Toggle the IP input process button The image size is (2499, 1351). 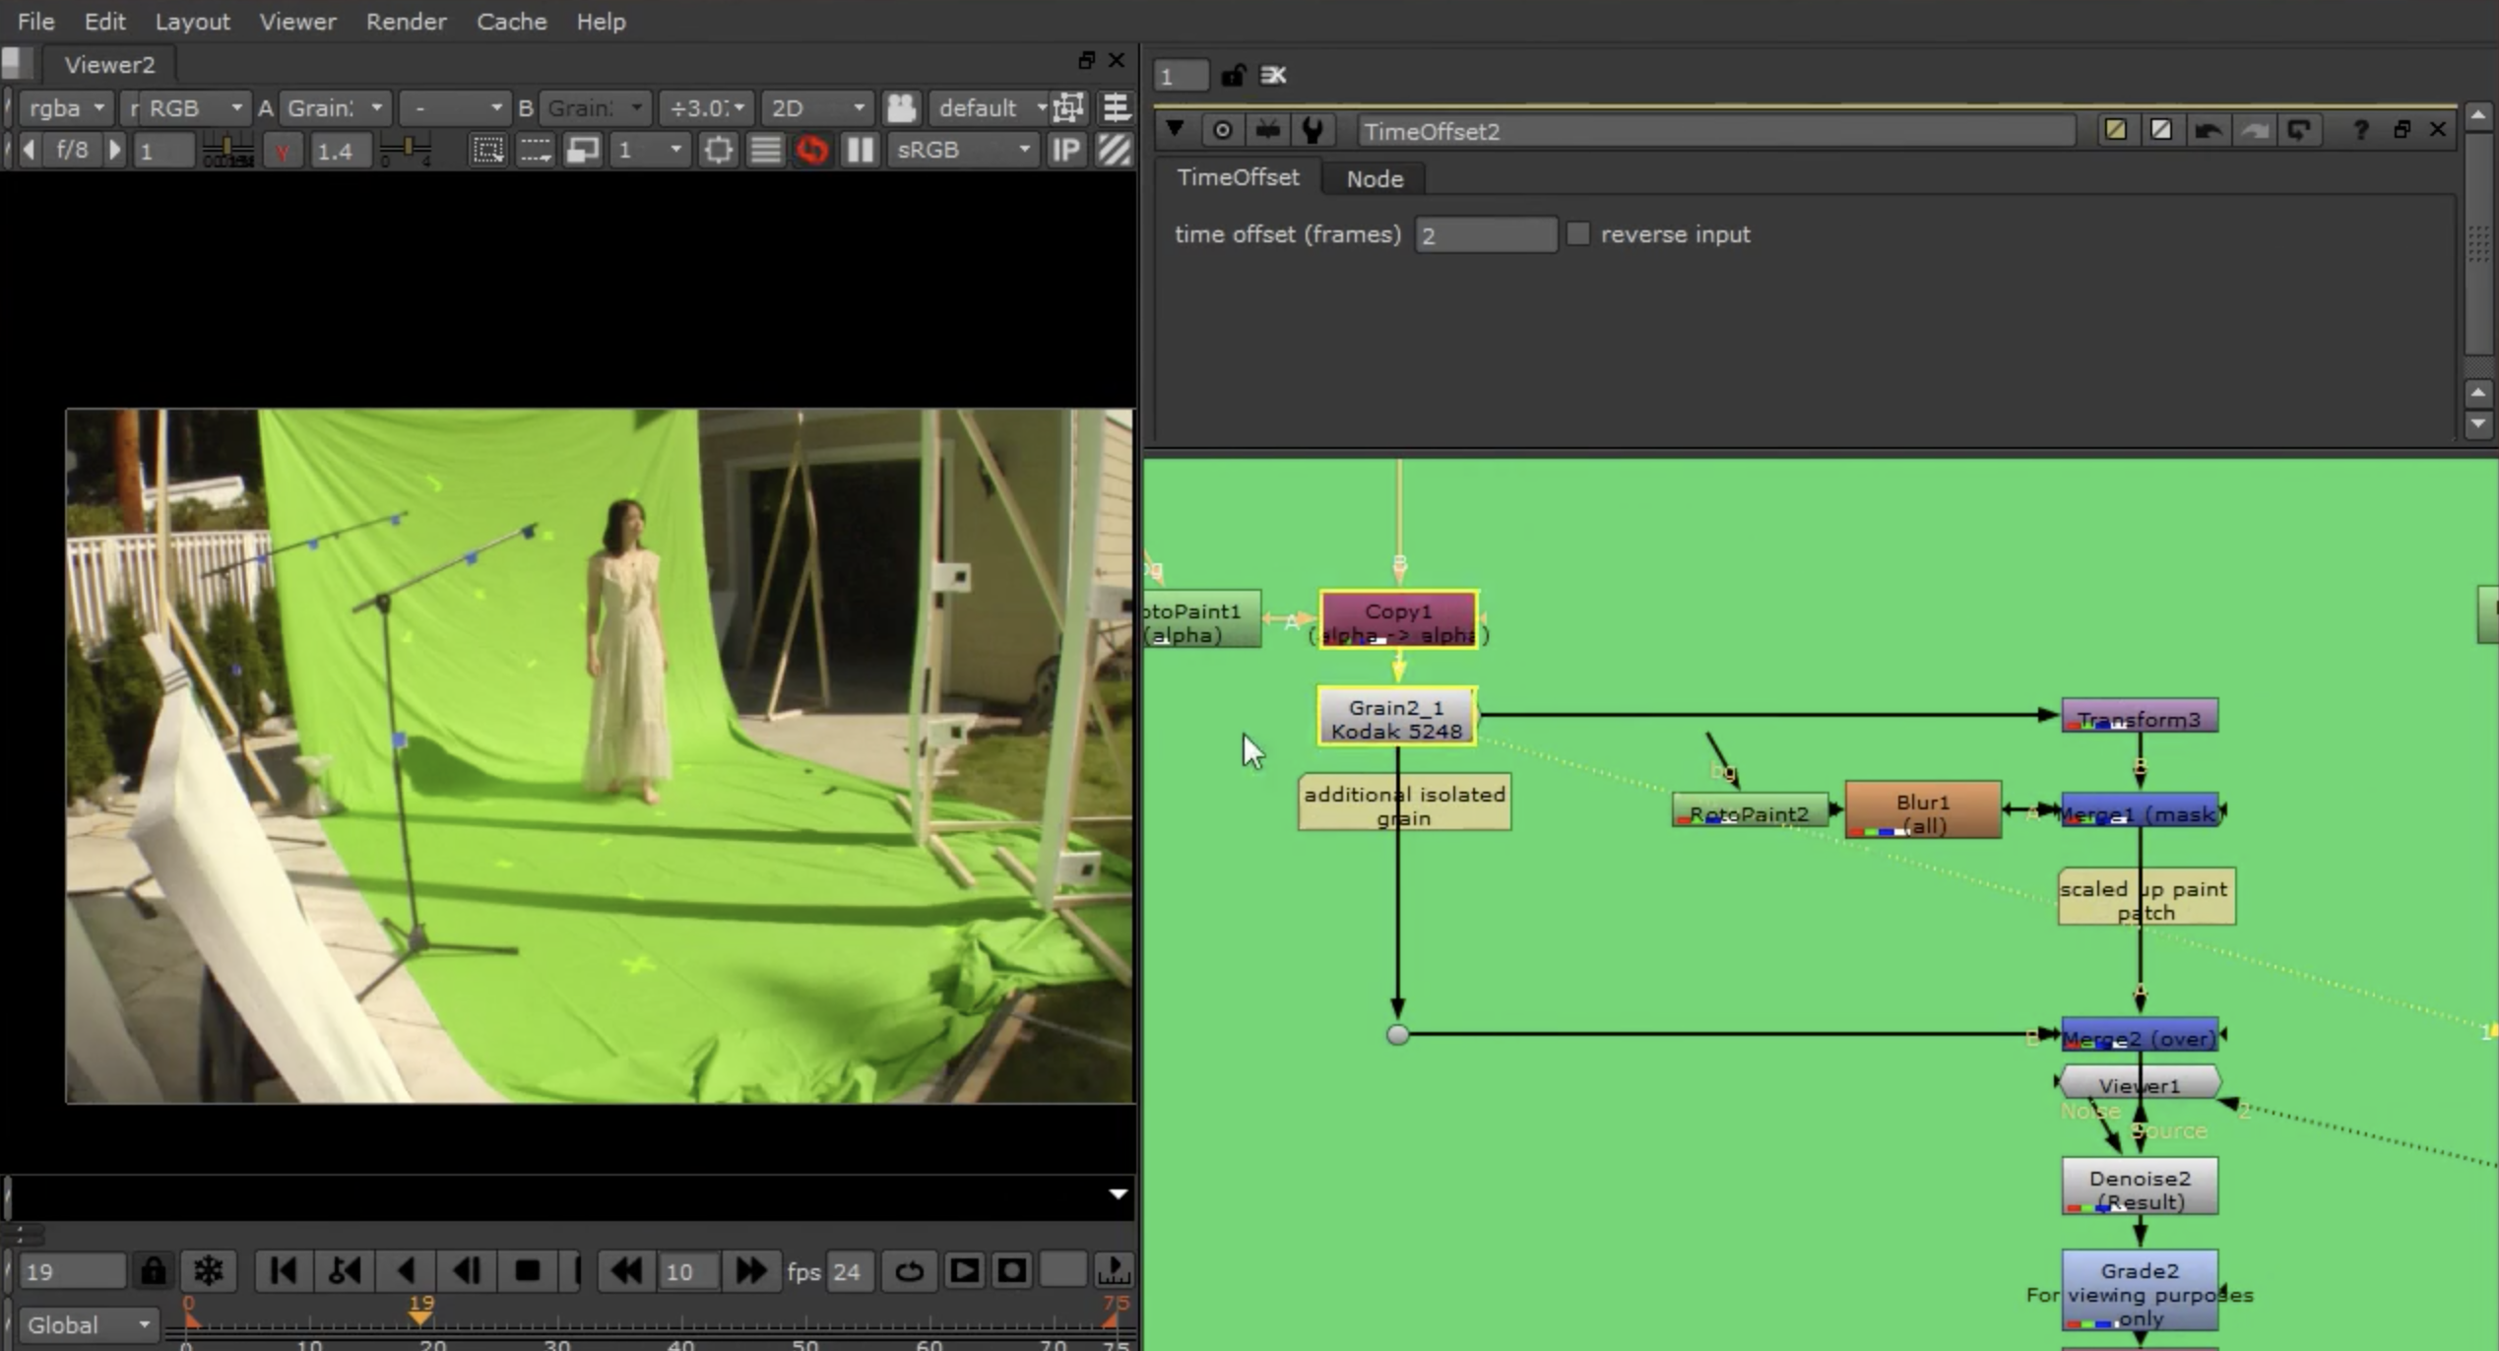tap(1065, 151)
